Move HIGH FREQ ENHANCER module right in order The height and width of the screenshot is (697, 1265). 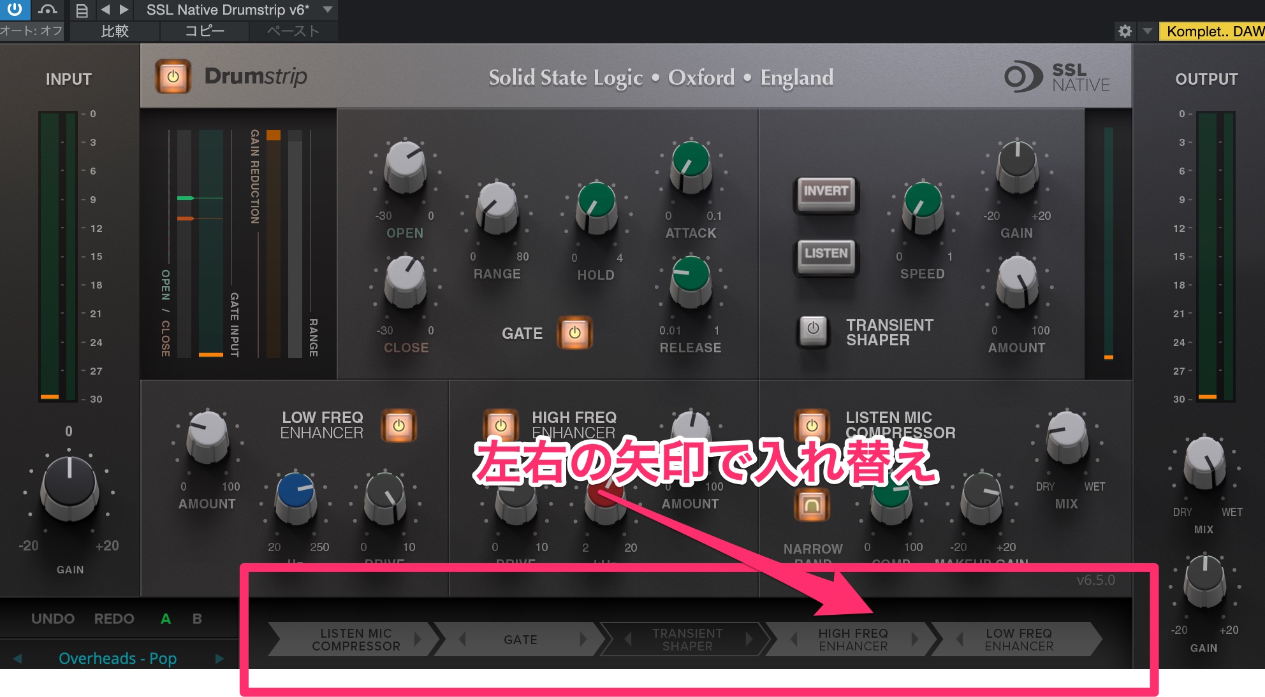pos(915,639)
